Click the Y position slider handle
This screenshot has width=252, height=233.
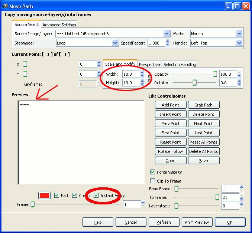point(25,74)
